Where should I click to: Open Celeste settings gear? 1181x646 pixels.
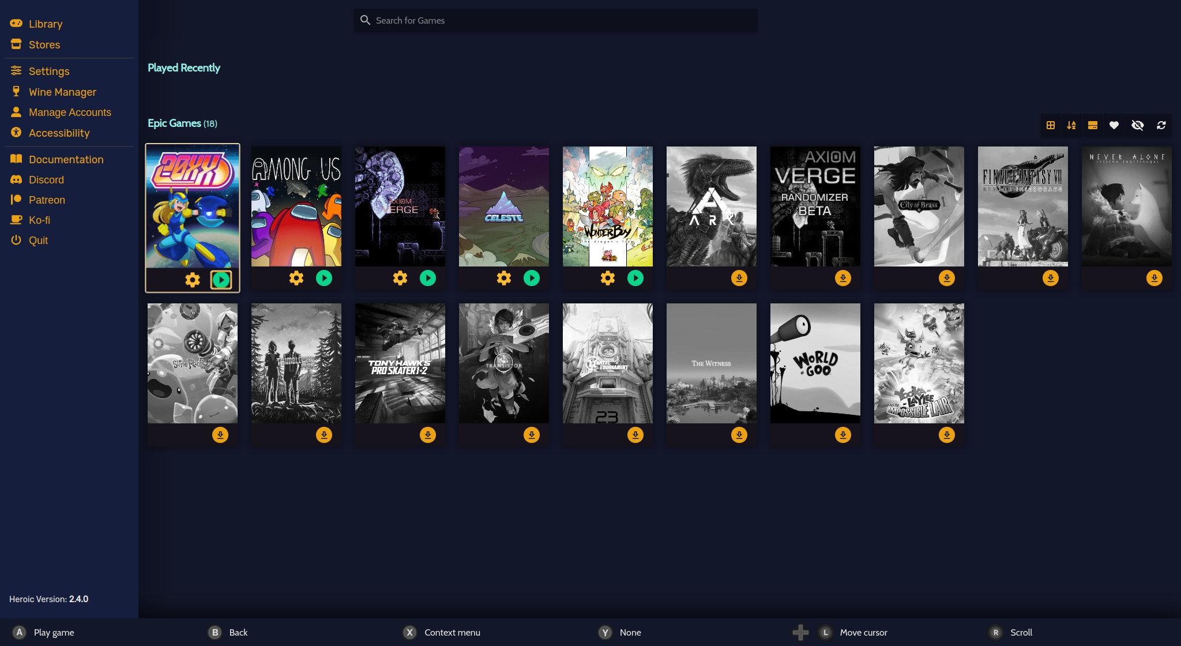point(504,278)
